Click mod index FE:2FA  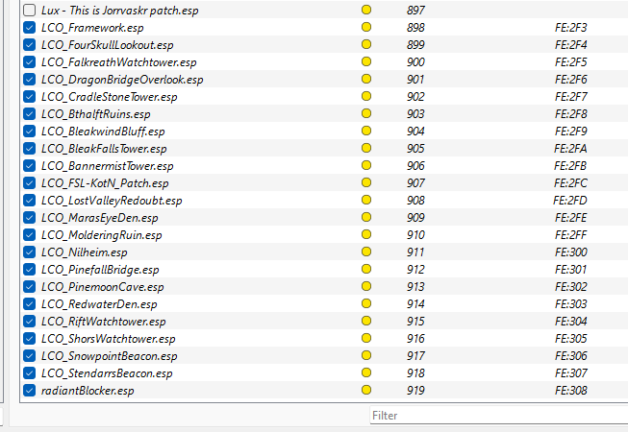pos(570,149)
